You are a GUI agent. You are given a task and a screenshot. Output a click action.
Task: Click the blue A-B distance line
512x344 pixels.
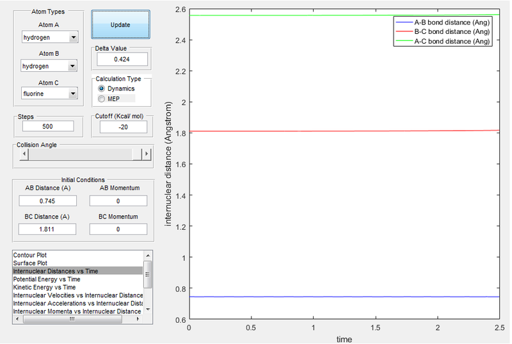tap(344, 297)
